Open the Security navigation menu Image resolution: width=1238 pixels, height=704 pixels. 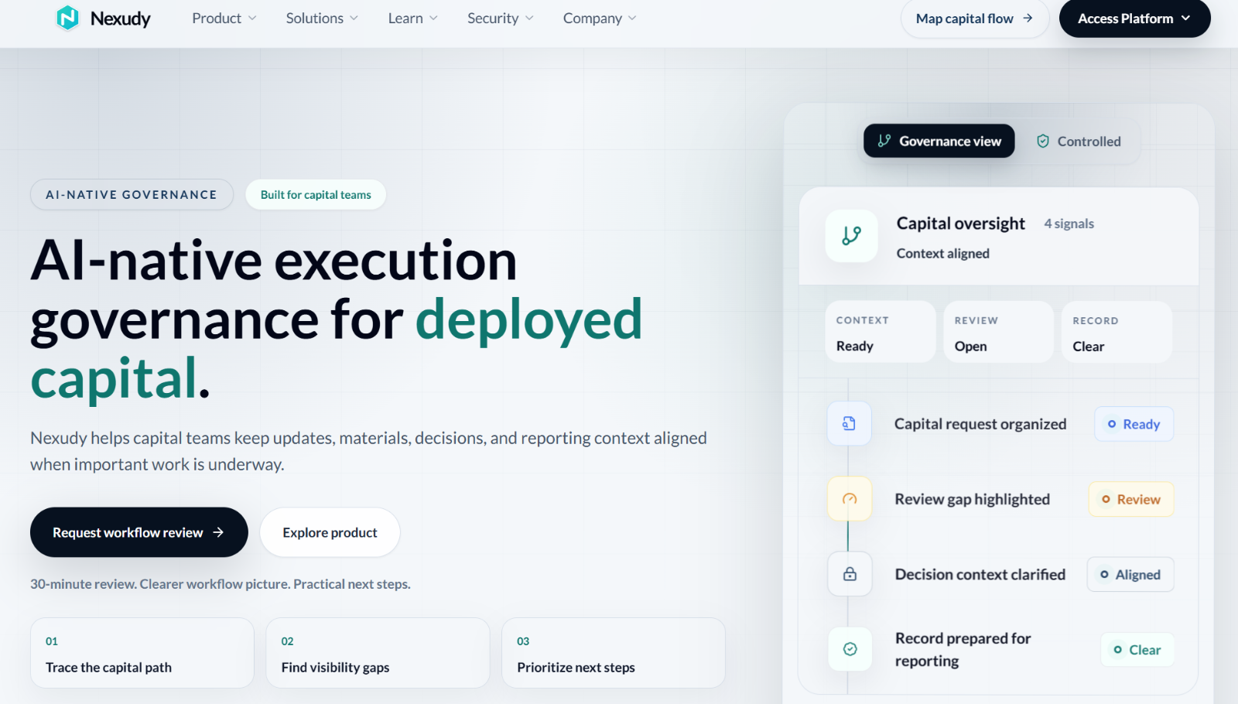[x=501, y=18]
